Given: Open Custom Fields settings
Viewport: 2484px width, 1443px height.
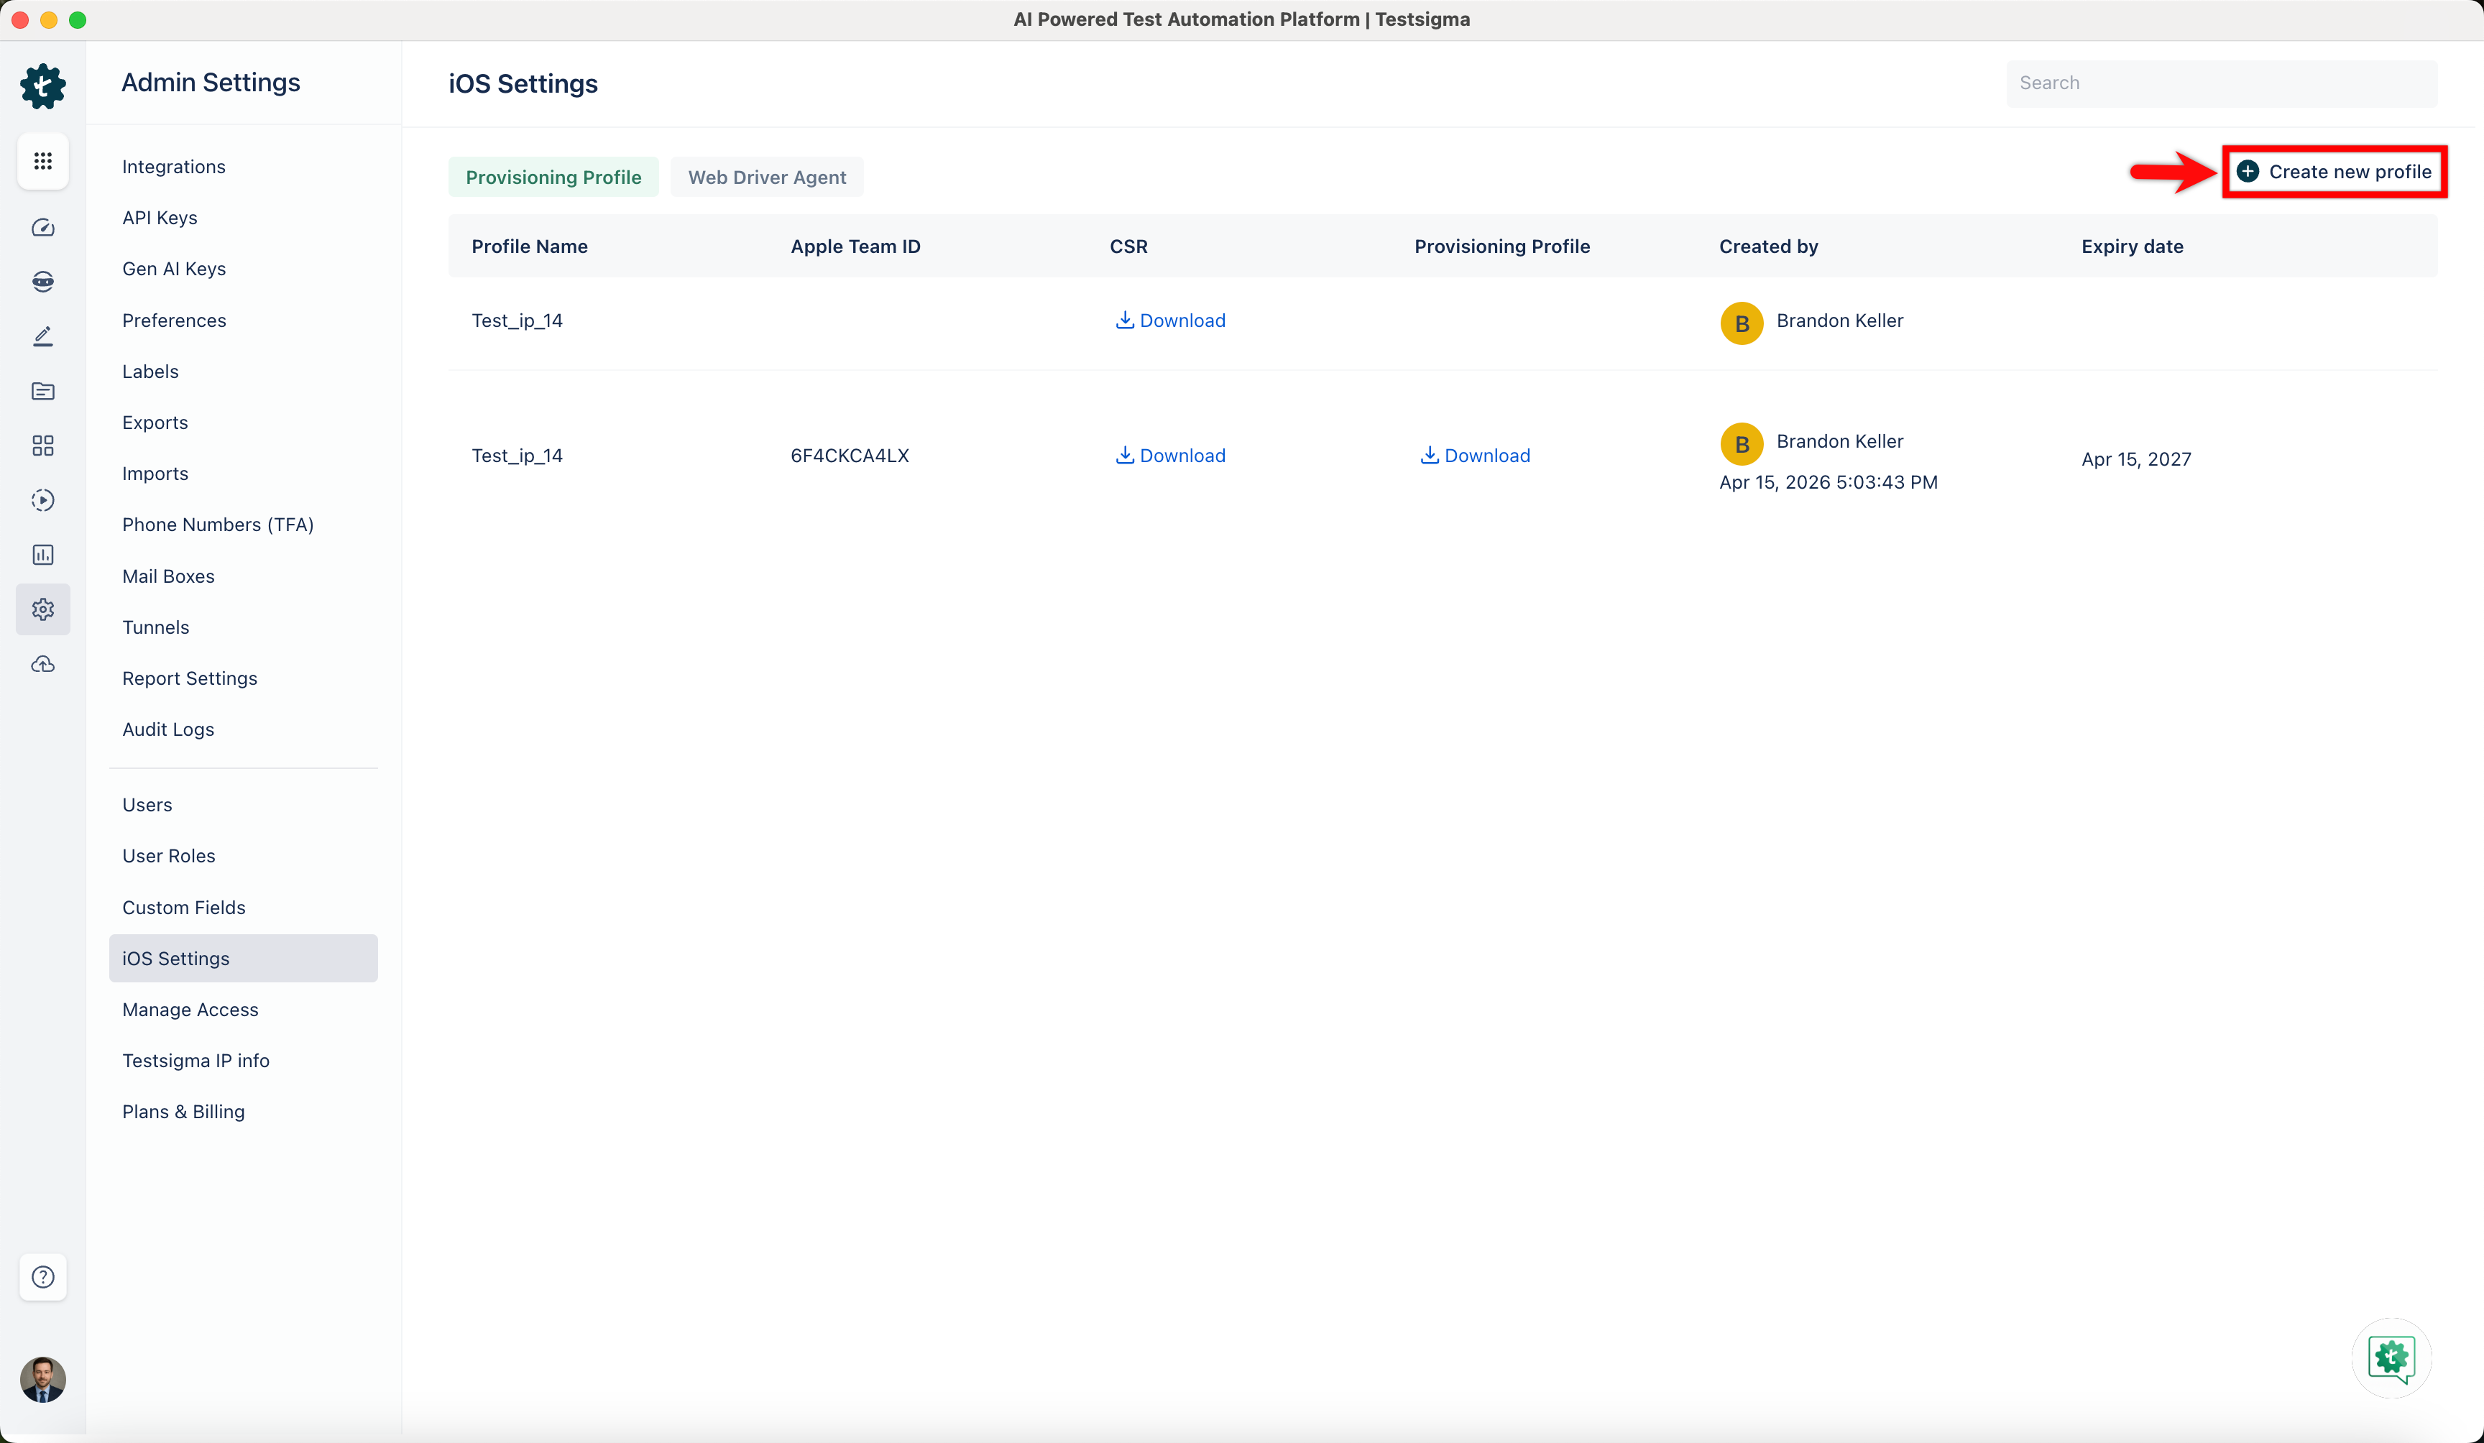Looking at the screenshot, I should (183, 908).
